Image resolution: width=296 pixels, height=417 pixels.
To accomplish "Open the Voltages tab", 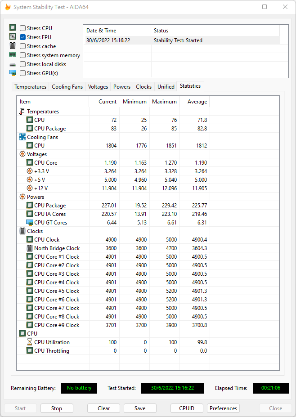I will 98,87.
